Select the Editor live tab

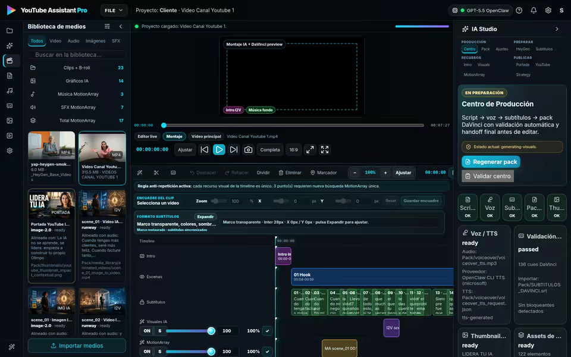[x=147, y=136]
